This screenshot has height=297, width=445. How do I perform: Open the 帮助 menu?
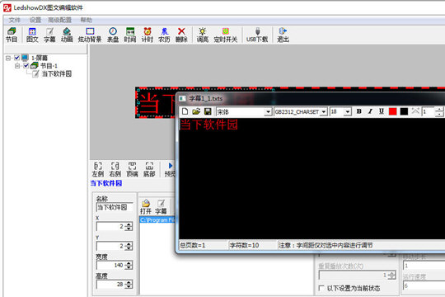(x=87, y=20)
